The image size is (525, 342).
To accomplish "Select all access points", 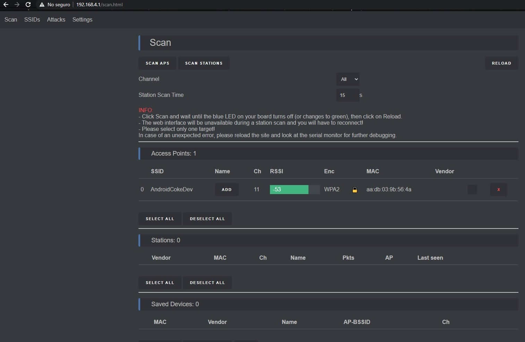I will click(160, 219).
